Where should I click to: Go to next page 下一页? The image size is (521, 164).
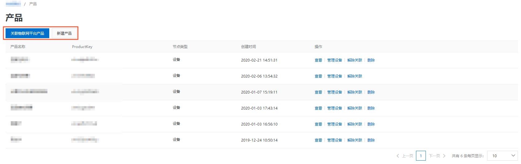(x=437, y=156)
